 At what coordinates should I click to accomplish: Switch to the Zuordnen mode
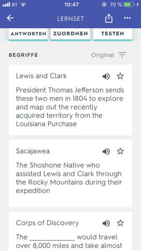coord(70,34)
